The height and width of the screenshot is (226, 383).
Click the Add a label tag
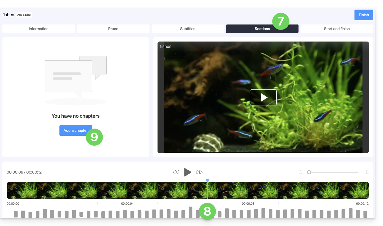point(24,15)
